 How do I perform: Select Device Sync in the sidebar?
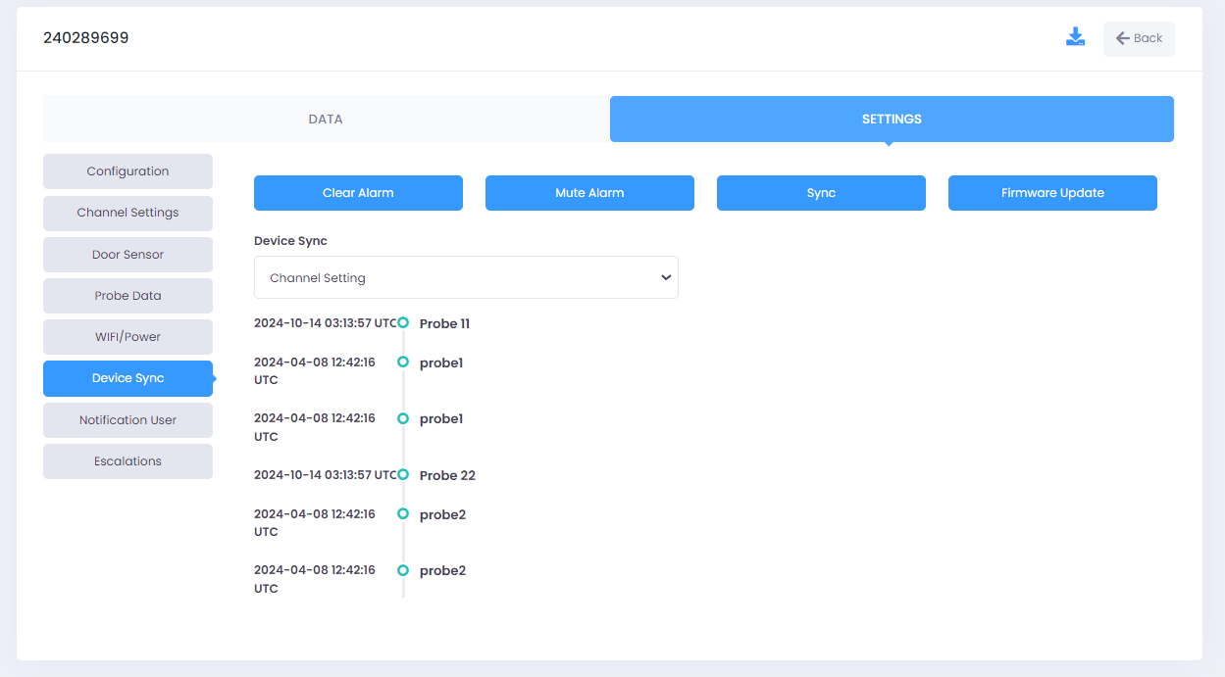(128, 378)
